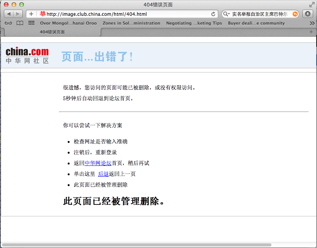Image resolution: width=317 pixels, height=248 pixels.
Task: Open the Downloads button
Action: 307,14
